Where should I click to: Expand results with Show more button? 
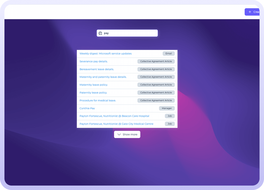click(x=127, y=135)
